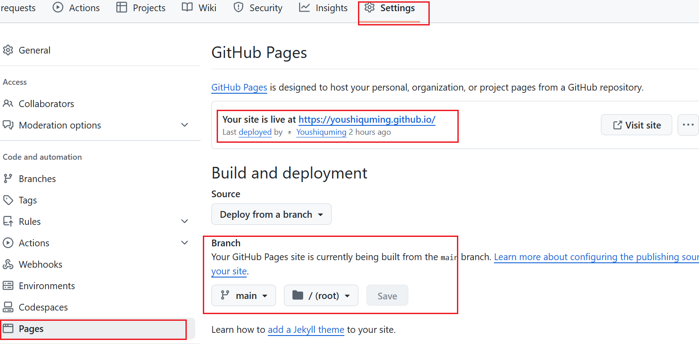Click the Environments server icon
699x344 pixels.
[x=8, y=286]
